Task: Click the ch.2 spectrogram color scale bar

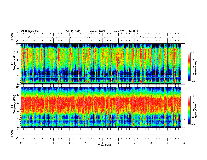Action: coord(189,110)
